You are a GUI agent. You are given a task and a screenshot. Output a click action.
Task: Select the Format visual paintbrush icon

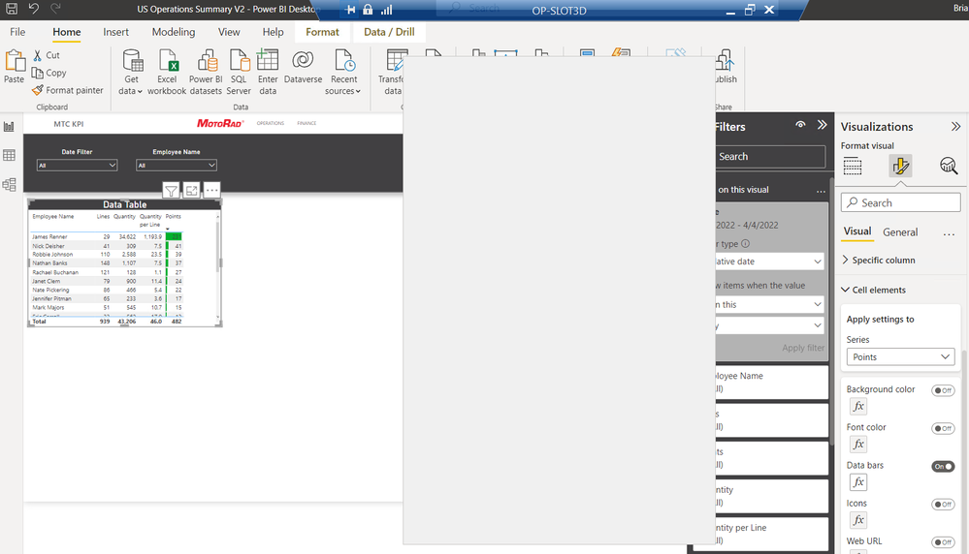900,166
